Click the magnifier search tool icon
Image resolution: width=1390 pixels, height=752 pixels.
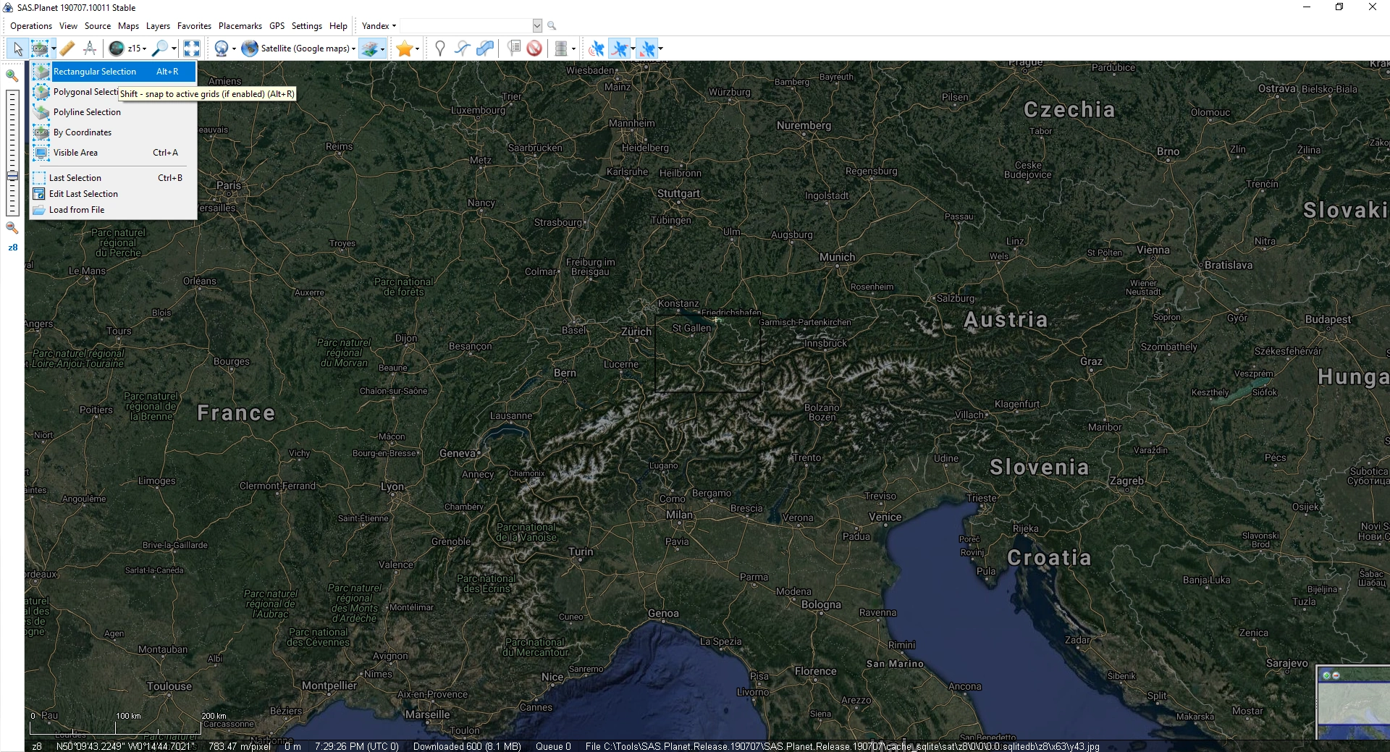160,48
